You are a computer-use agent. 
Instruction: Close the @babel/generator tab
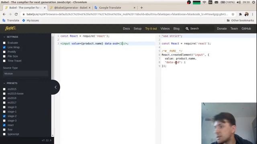[90, 8]
